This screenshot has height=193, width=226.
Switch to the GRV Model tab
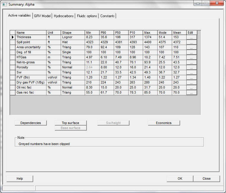pyautogui.click(x=42, y=16)
